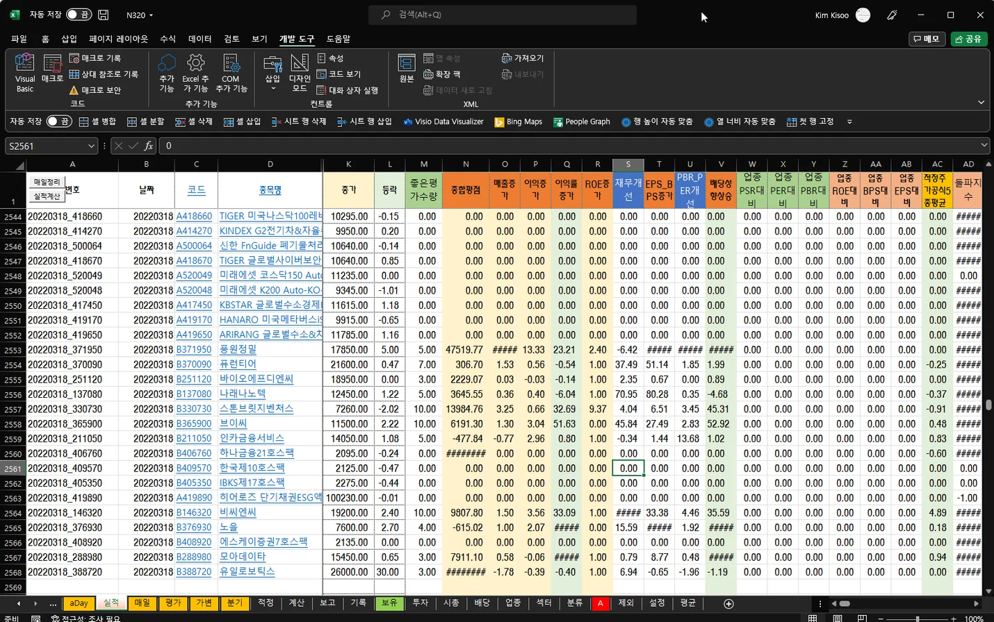Enable 행 높이 자동 맞춤
This screenshot has width=994, height=622.
pyautogui.click(x=657, y=121)
